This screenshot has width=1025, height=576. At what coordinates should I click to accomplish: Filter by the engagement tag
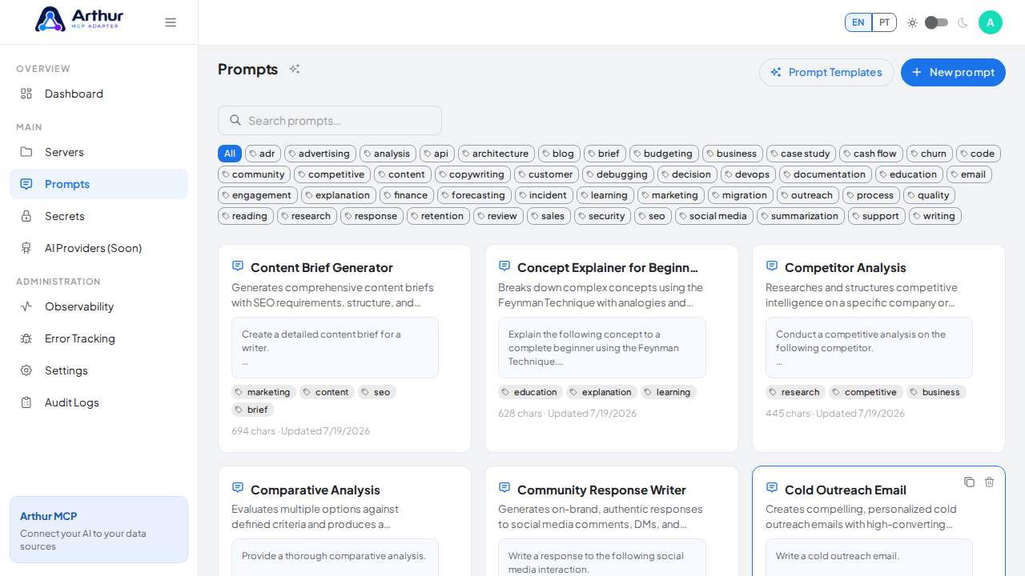coord(258,195)
